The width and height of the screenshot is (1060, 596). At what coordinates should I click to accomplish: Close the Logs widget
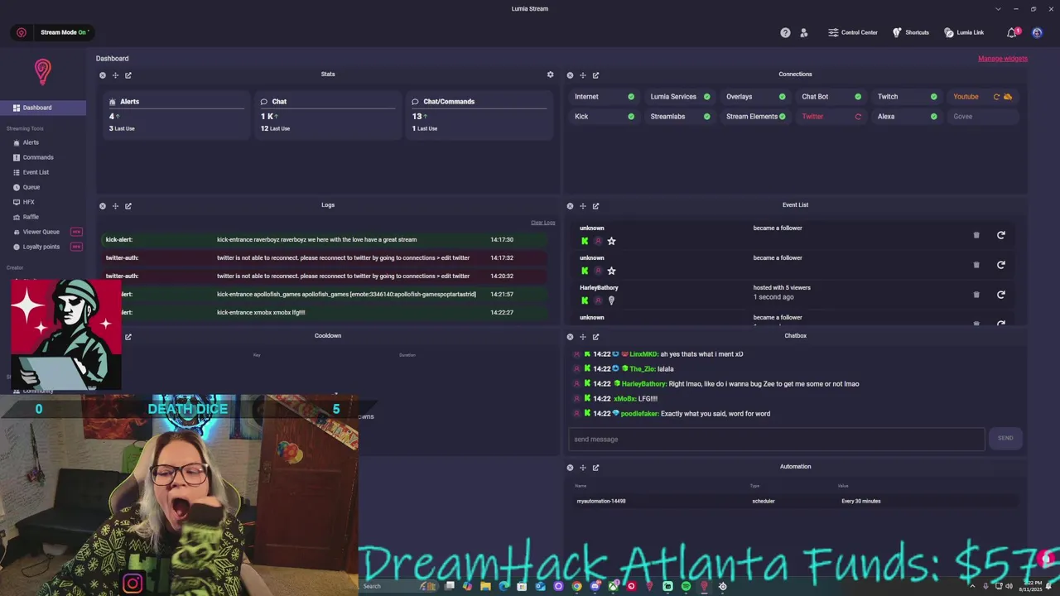(103, 206)
